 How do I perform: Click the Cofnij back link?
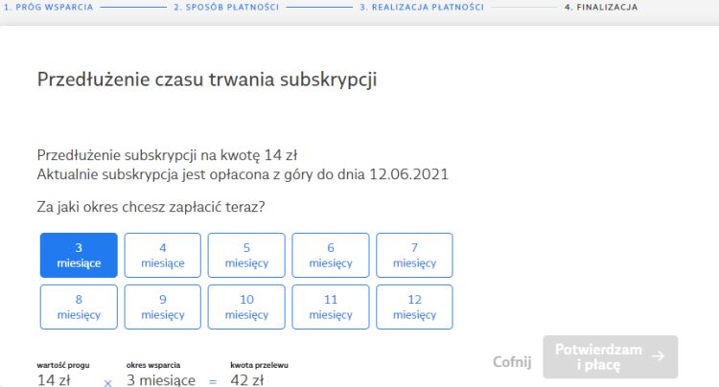click(511, 361)
